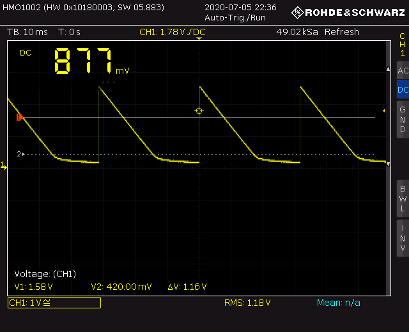
Task: Click the V2: 420.00 mV cursor value
Action: coord(121,287)
